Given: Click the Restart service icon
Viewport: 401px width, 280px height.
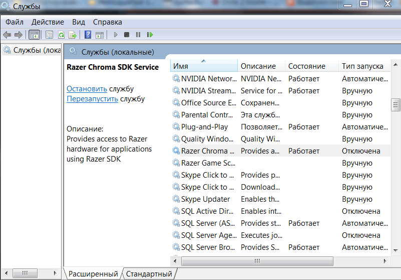Looking at the screenshot, I should pyautogui.click(x=150, y=35).
